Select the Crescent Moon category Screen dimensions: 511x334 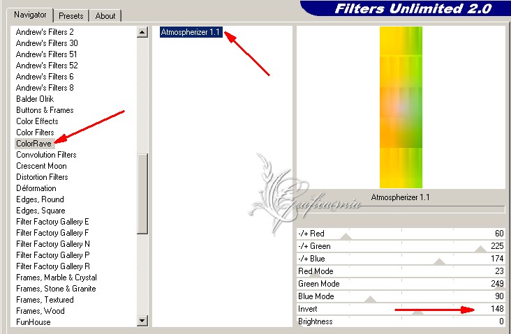coord(41,166)
